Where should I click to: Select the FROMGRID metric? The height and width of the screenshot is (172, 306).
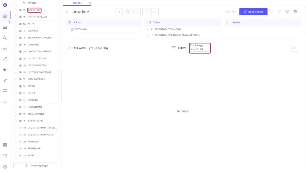tap(33, 141)
